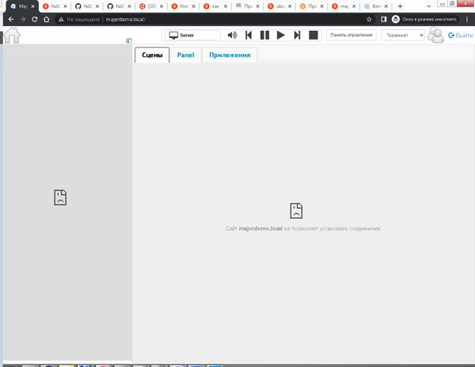Close the как tab
475x367 pixels.
pyautogui.click(x=226, y=6)
